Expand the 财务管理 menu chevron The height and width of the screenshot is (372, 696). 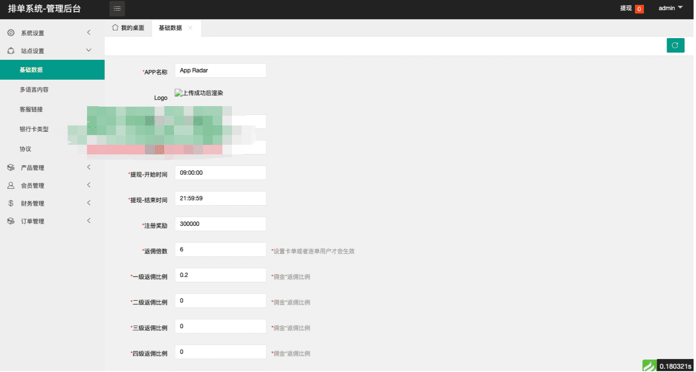click(x=88, y=203)
